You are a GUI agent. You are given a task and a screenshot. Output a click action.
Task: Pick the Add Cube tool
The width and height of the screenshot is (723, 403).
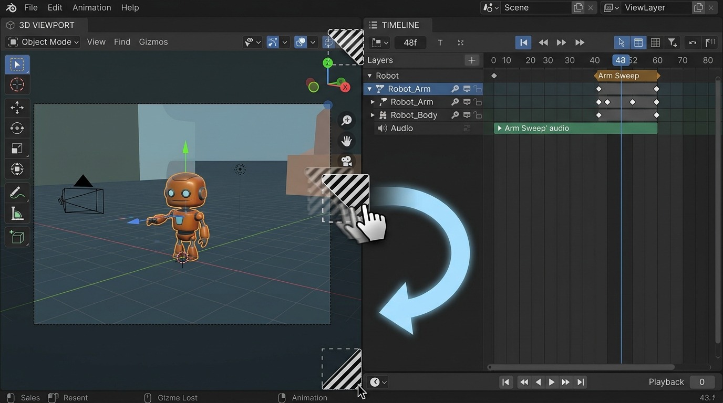[17, 237]
